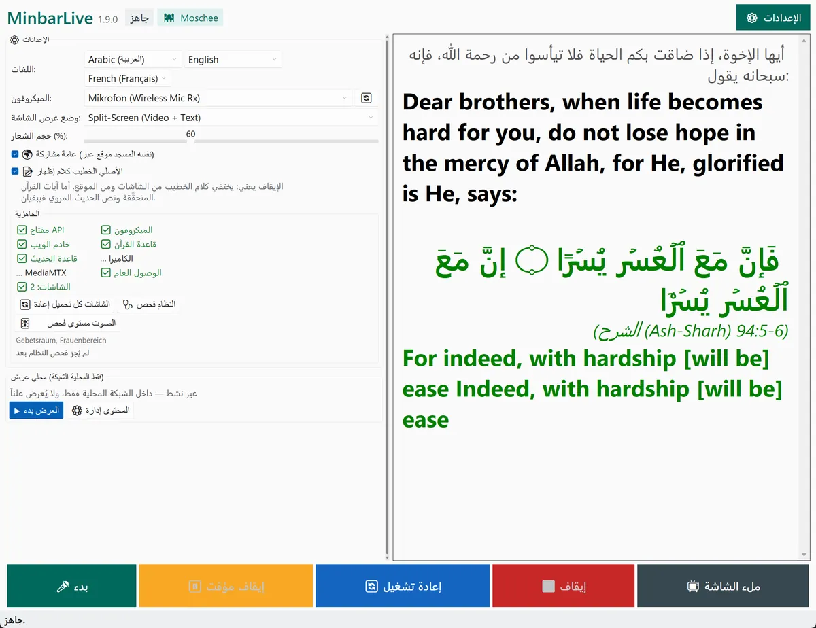Click the MediaMTX readiness entry

click(41, 273)
